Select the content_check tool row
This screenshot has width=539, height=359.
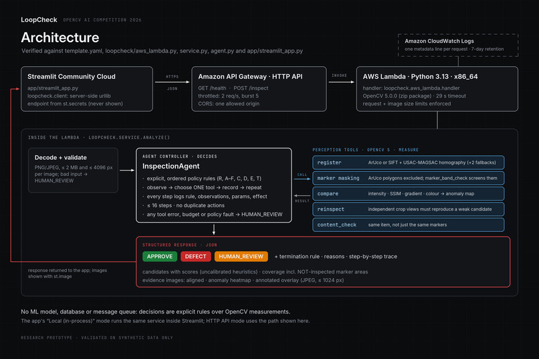pyautogui.click(x=408, y=225)
